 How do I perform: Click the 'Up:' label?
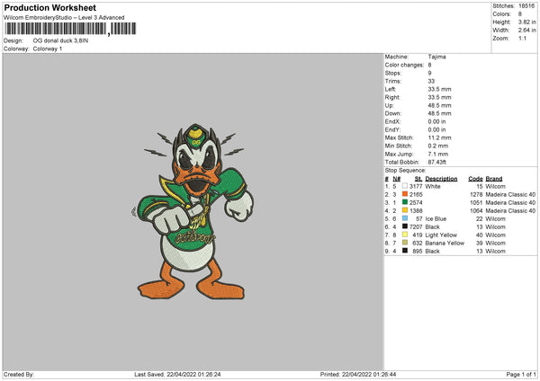click(389, 105)
